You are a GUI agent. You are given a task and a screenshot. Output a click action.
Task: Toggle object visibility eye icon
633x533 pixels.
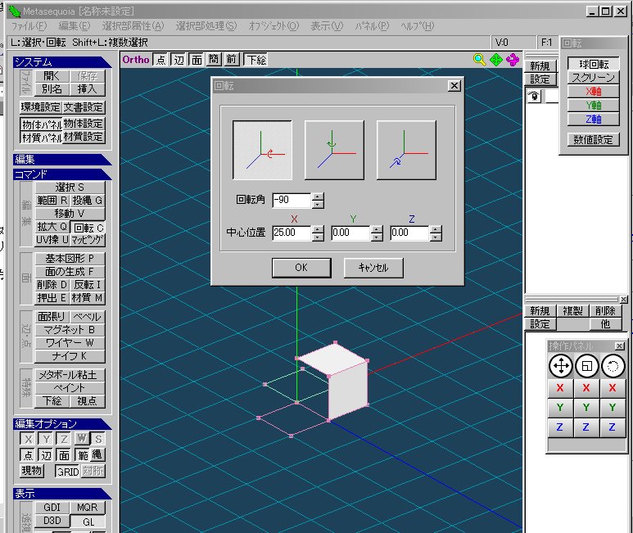[x=534, y=97]
